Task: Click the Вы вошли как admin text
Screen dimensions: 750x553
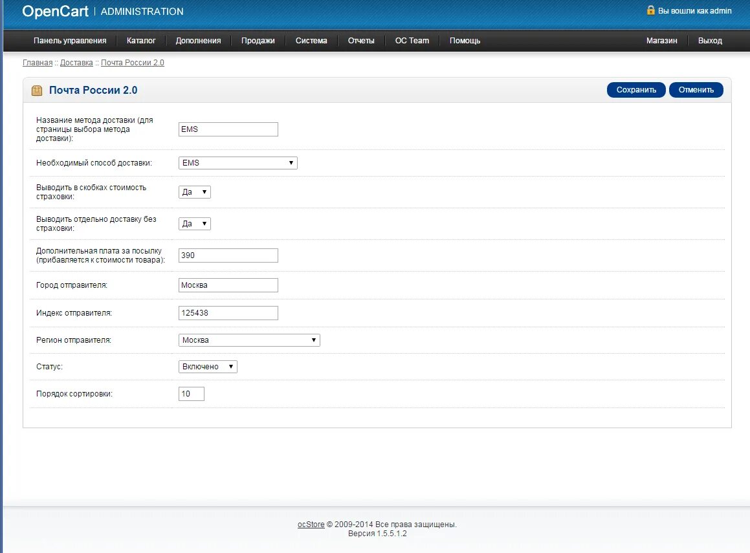Action: [x=694, y=10]
